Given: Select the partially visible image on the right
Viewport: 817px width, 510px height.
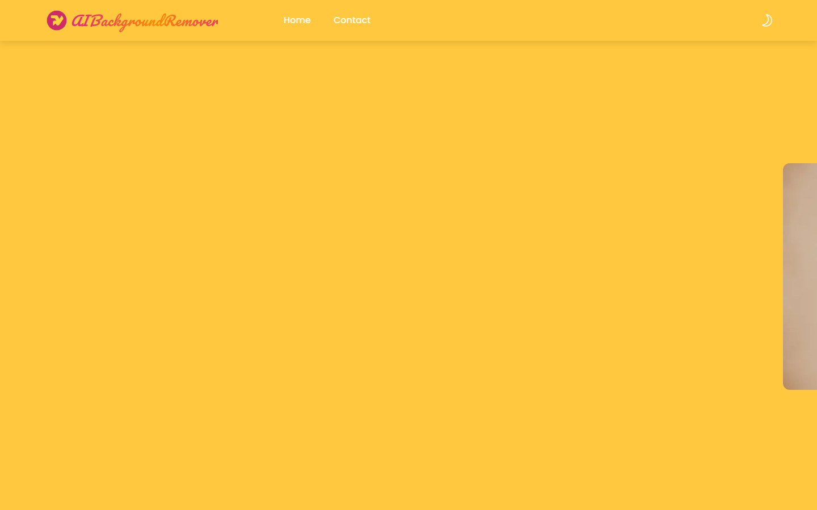Looking at the screenshot, I should pyautogui.click(x=800, y=277).
